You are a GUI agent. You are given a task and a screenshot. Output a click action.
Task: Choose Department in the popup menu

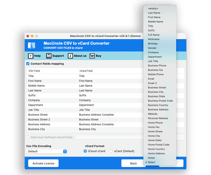[x=160, y=57]
